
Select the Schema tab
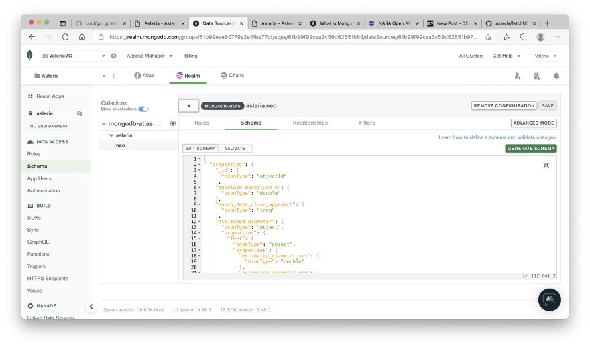click(251, 123)
